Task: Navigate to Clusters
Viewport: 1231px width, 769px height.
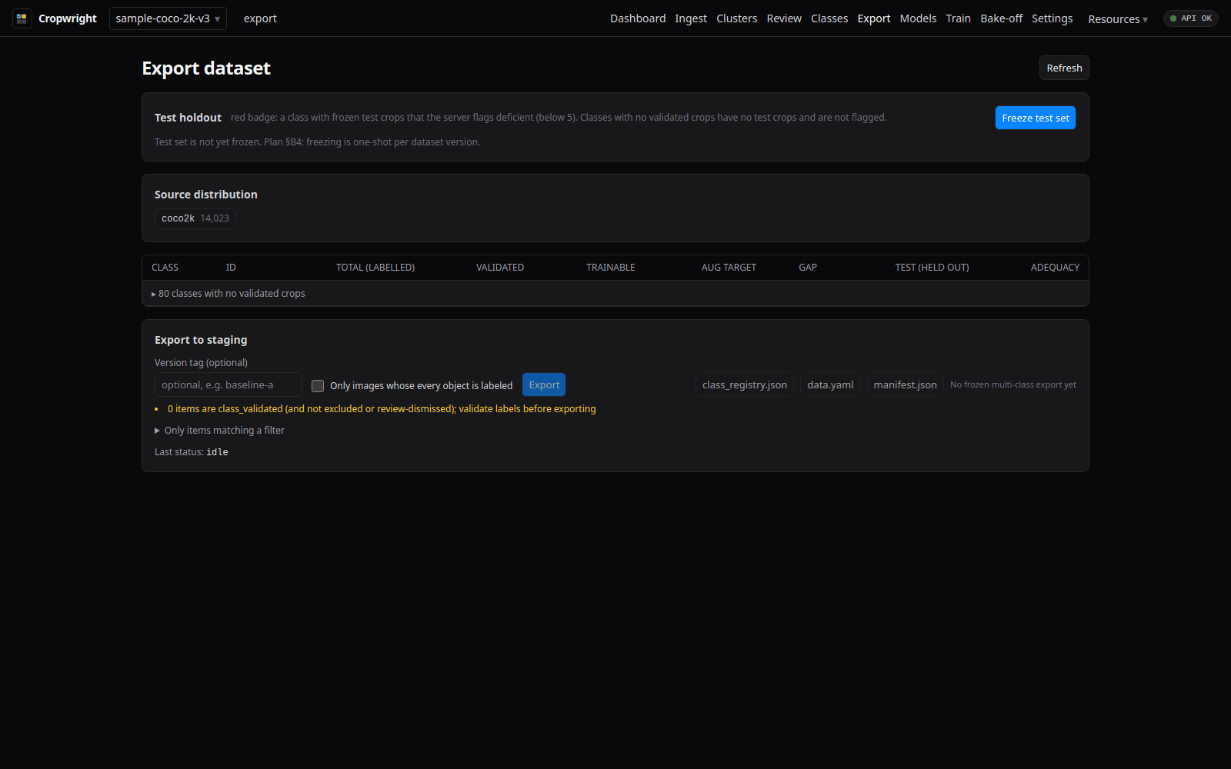Action: pos(736,18)
